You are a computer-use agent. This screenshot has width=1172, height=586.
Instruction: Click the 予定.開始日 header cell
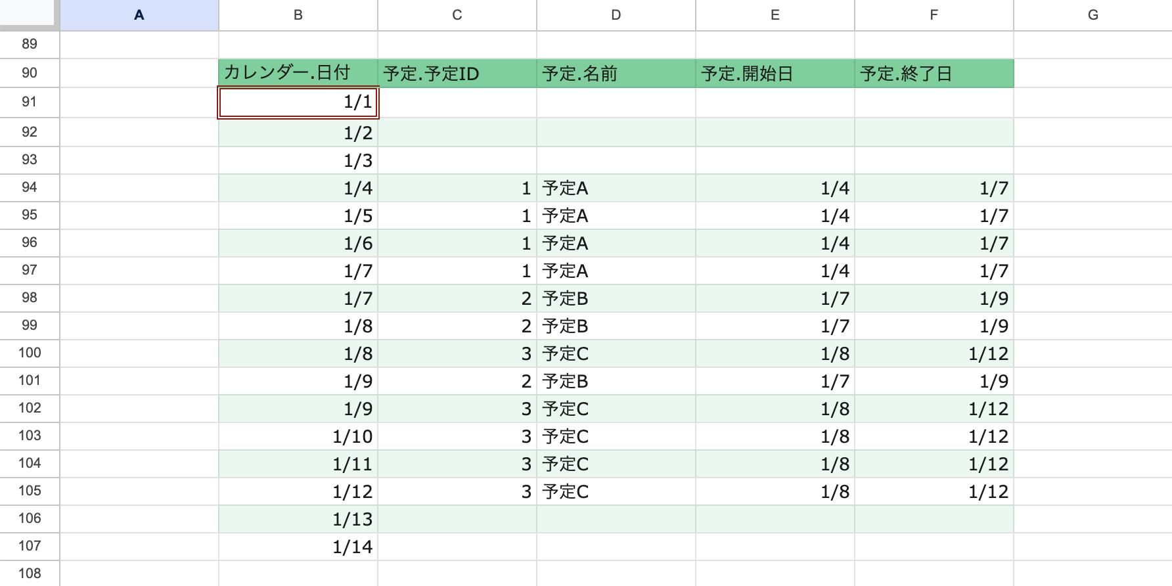(x=775, y=73)
